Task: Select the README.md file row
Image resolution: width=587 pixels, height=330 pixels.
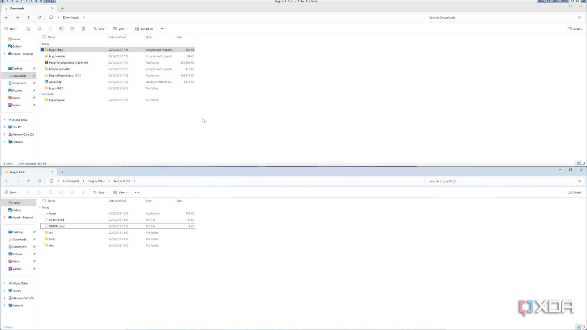Action: [118, 226]
